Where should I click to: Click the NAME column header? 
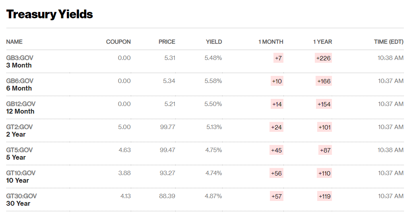tap(14, 42)
